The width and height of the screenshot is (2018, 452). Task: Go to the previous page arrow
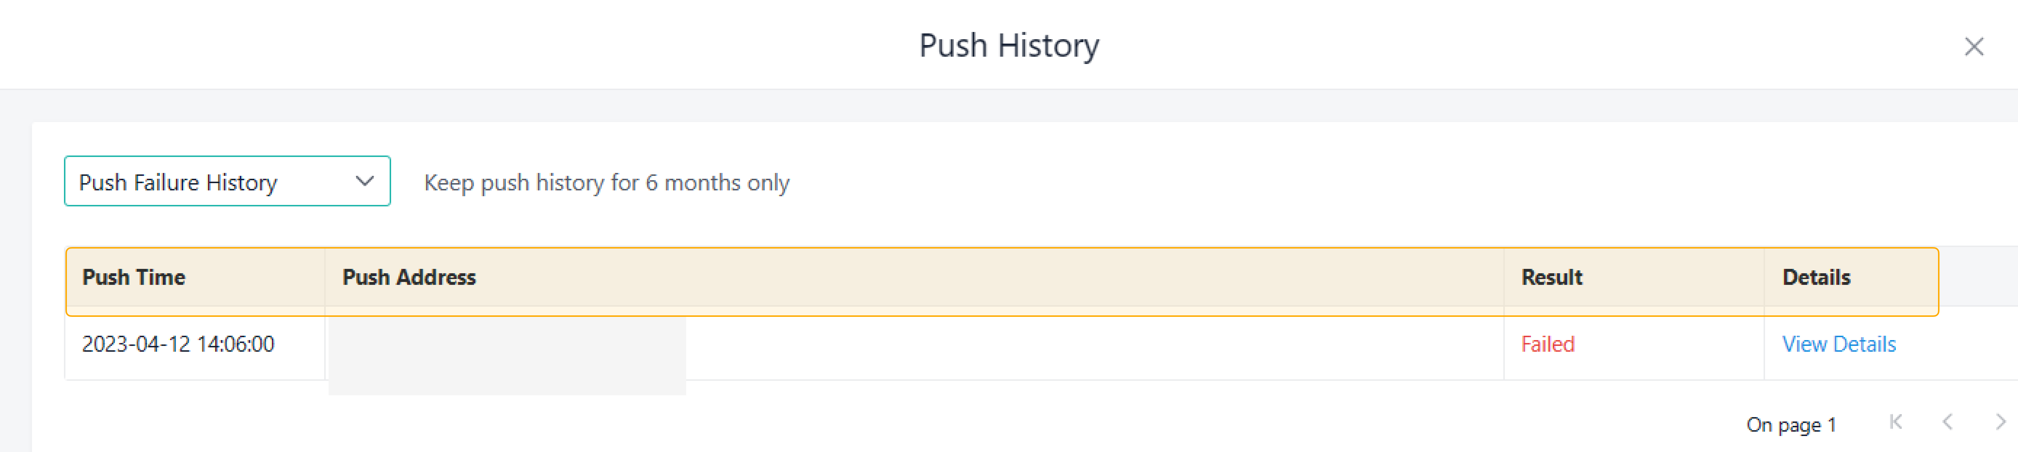tap(1947, 422)
